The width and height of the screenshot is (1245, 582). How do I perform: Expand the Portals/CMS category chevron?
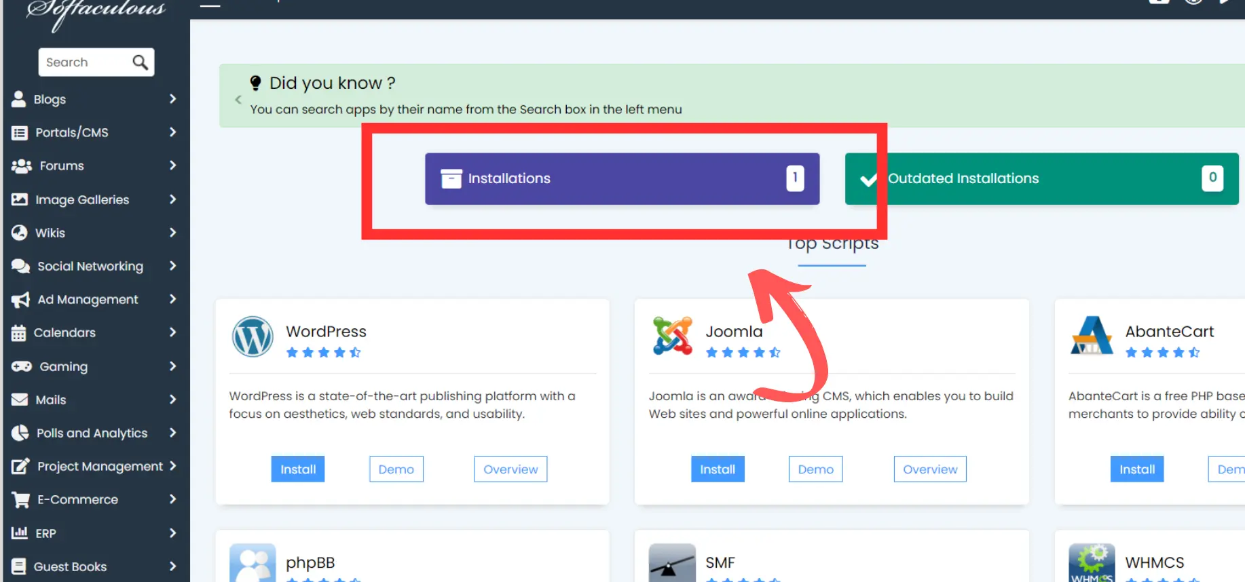(x=172, y=132)
